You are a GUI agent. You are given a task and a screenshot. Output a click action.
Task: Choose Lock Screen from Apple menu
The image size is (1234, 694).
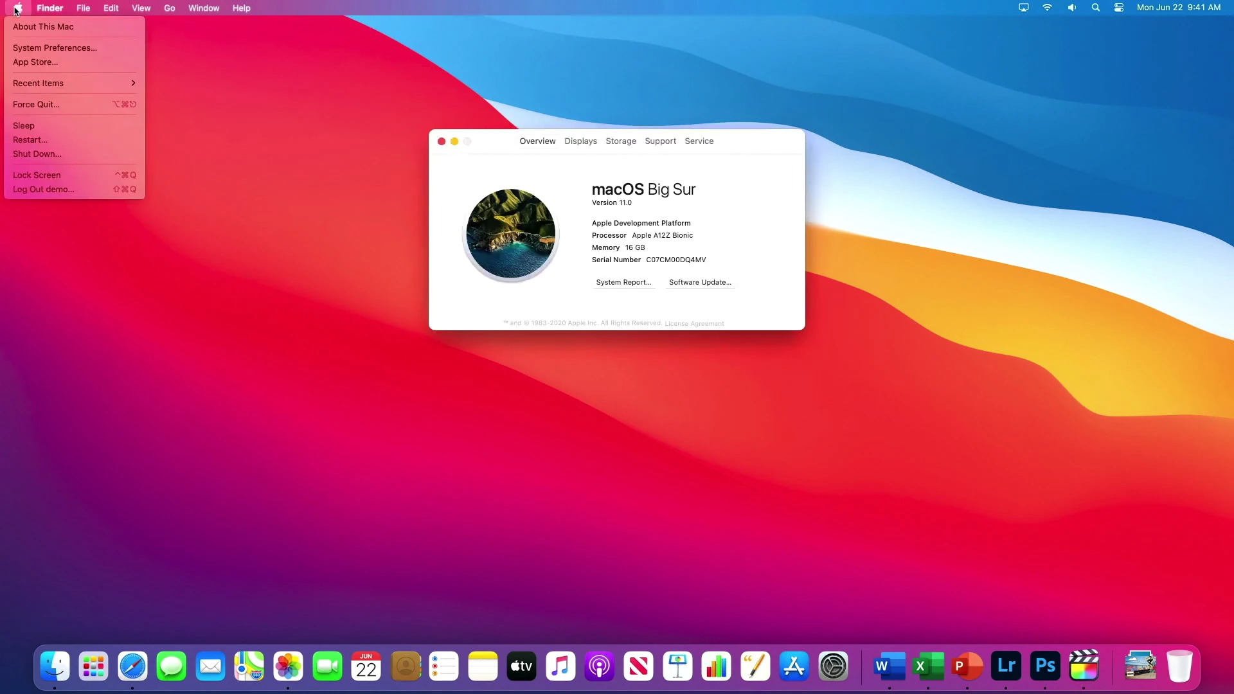[x=37, y=175]
